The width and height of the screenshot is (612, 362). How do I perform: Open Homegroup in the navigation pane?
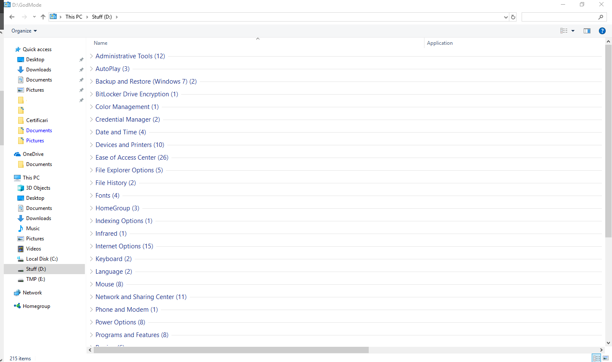[36, 306]
